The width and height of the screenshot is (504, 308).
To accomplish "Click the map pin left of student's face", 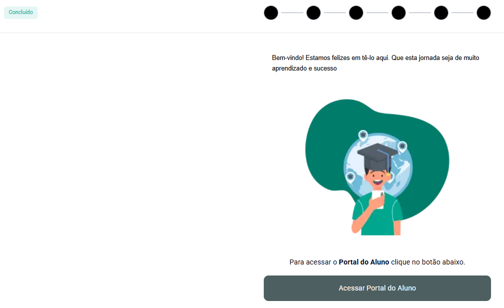I will coord(350,177).
